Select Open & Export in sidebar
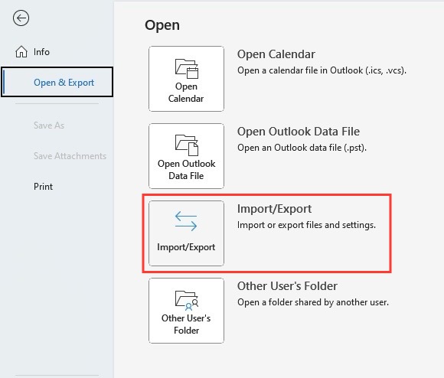The height and width of the screenshot is (378, 444). click(57, 82)
